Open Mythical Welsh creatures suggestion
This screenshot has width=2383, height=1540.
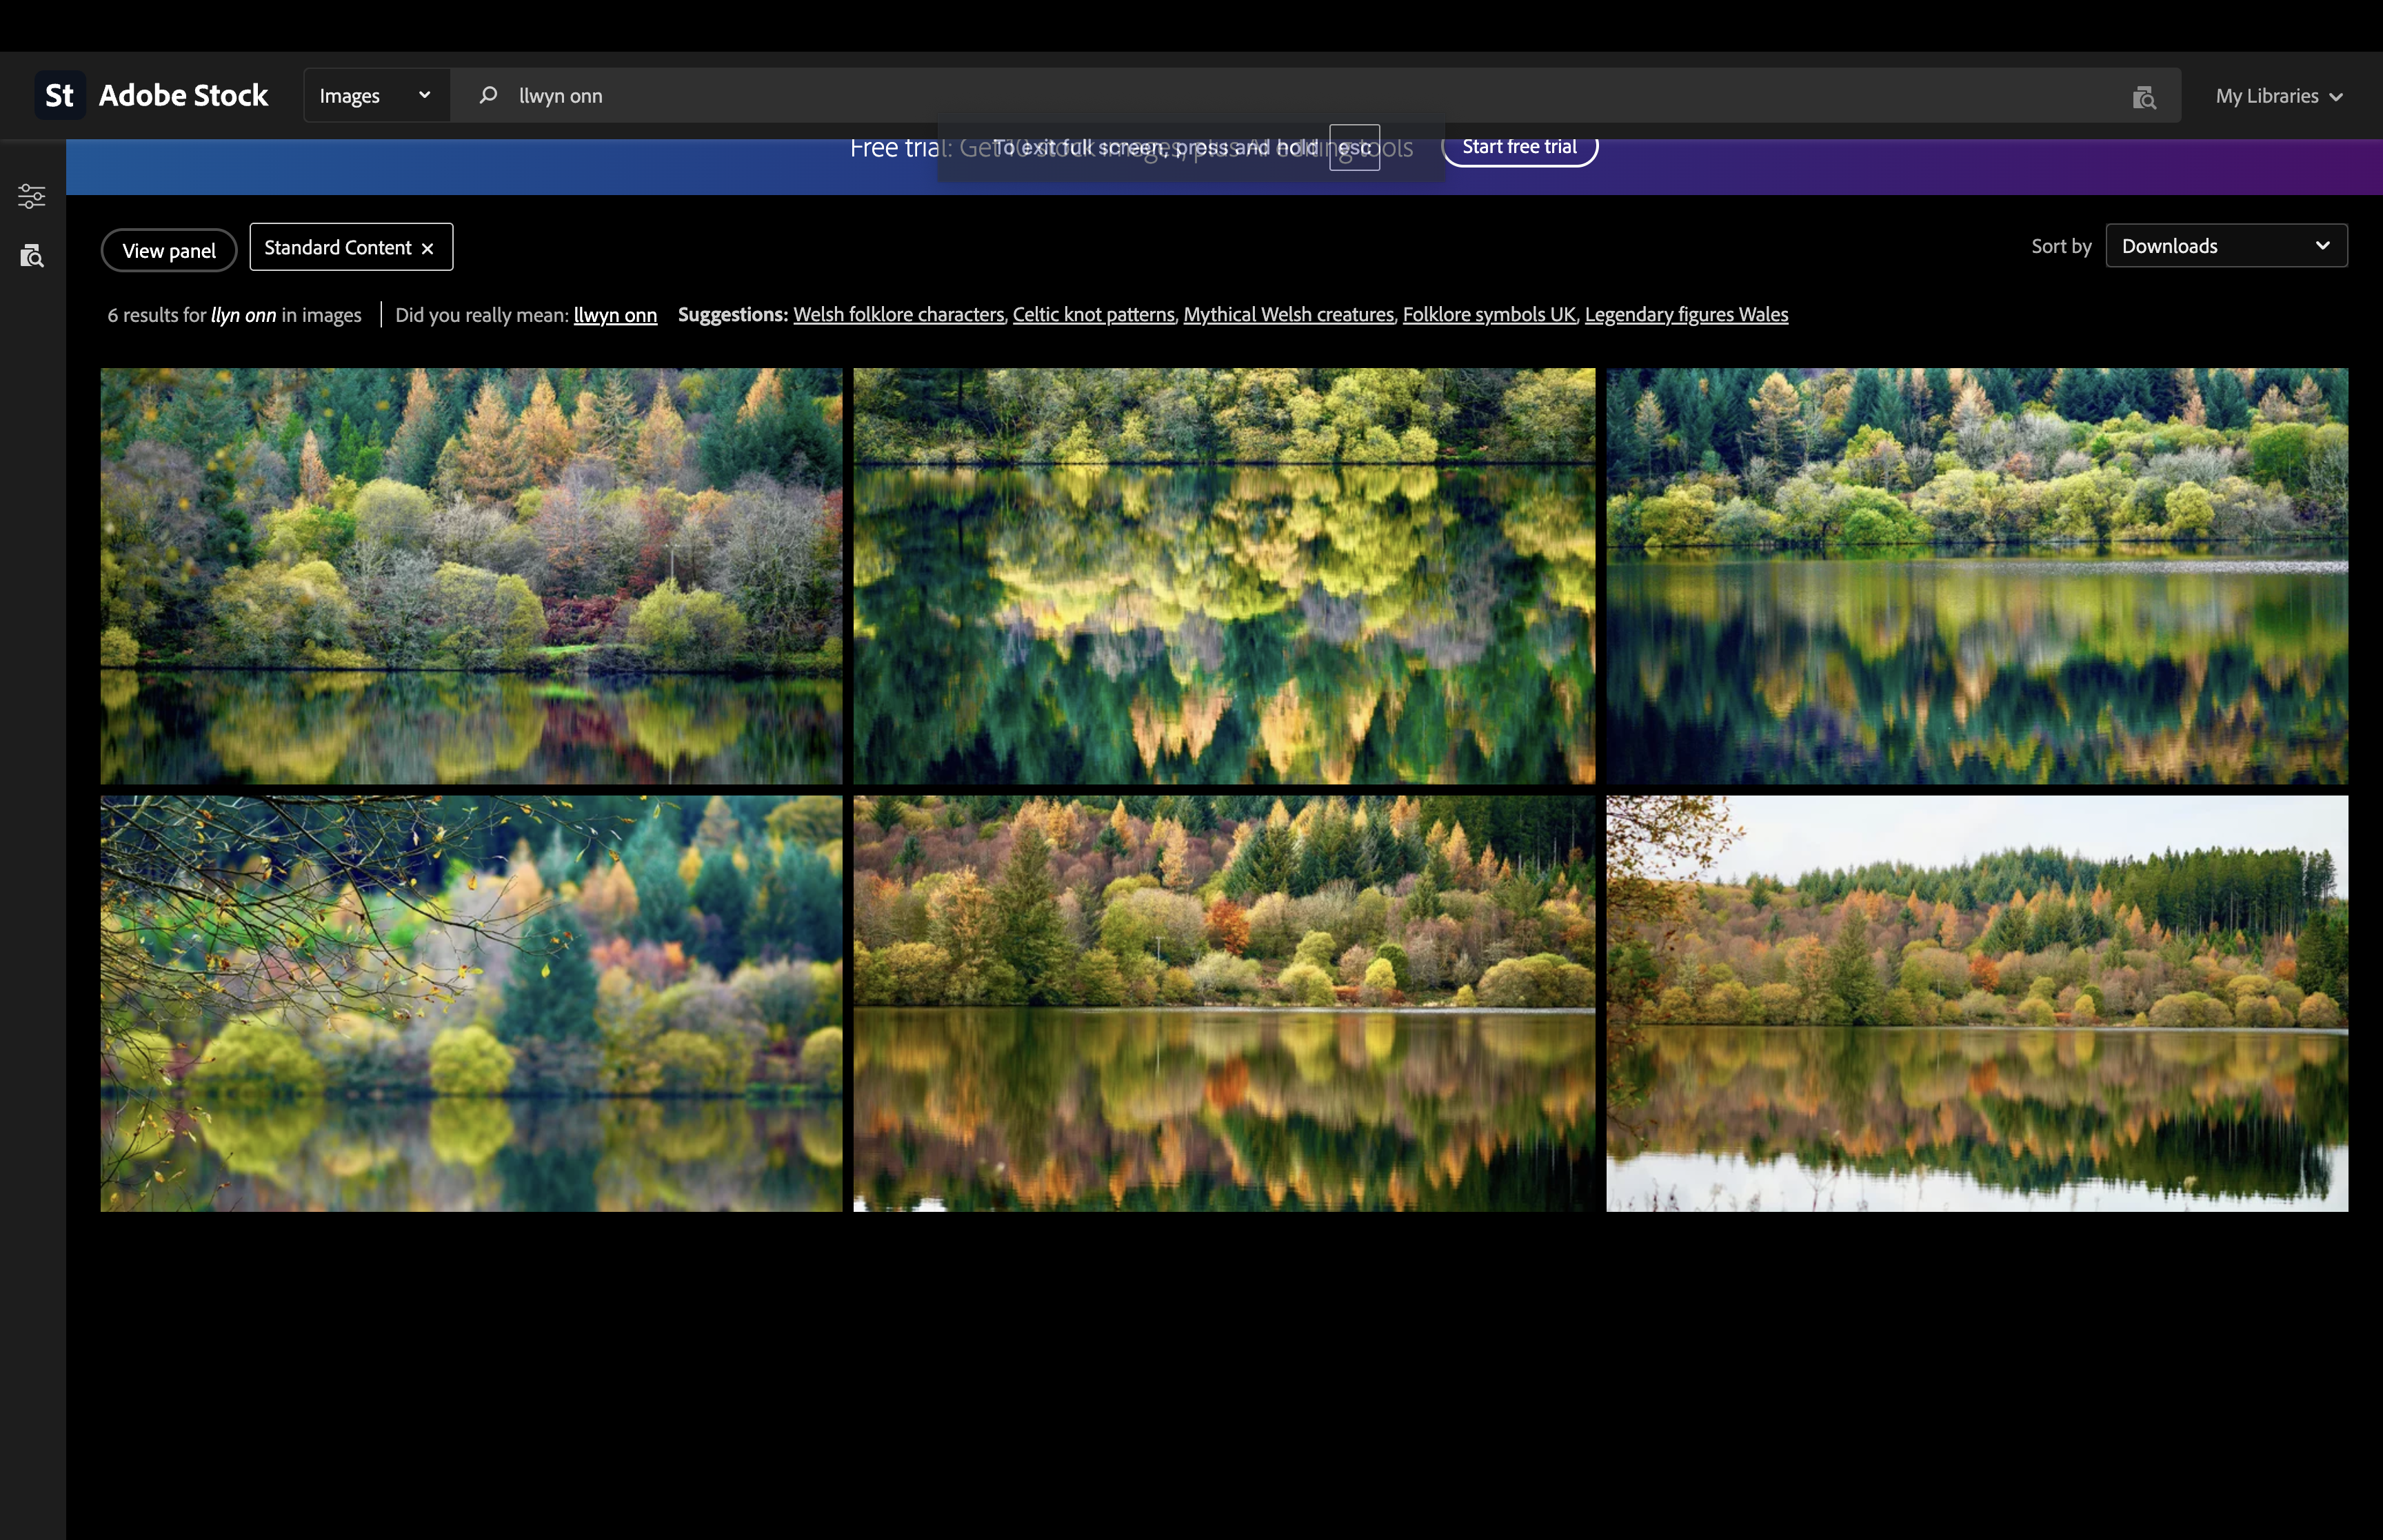tap(1288, 315)
